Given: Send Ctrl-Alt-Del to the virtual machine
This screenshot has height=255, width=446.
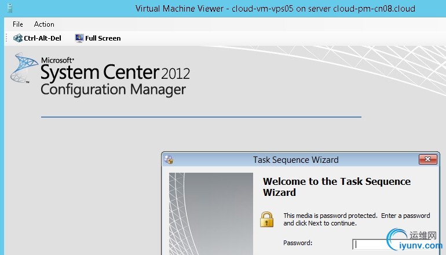Looking at the screenshot, I should click(x=37, y=38).
